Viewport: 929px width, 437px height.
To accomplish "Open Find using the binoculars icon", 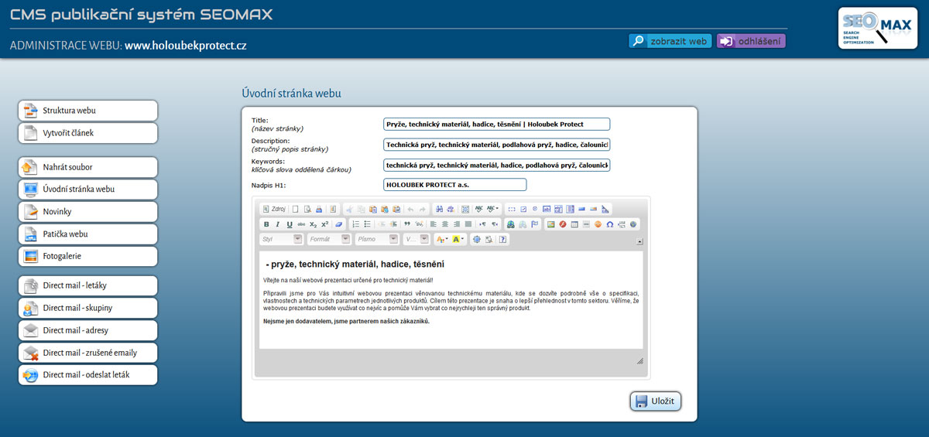I will coord(440,209).
